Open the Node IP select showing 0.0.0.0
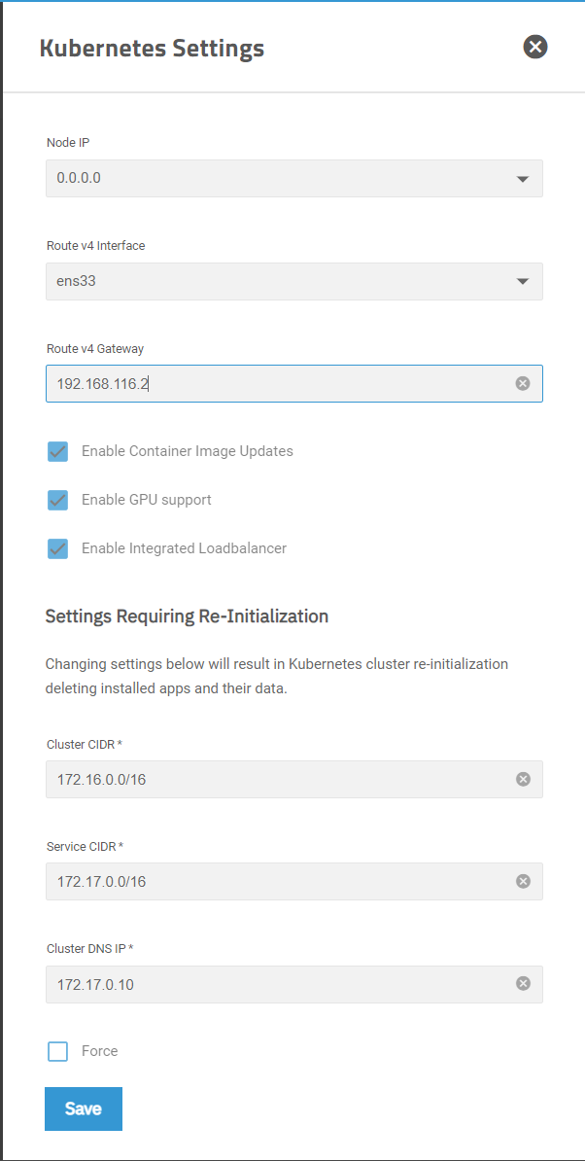The image size is (585, 1161). (x=294, y=179)
